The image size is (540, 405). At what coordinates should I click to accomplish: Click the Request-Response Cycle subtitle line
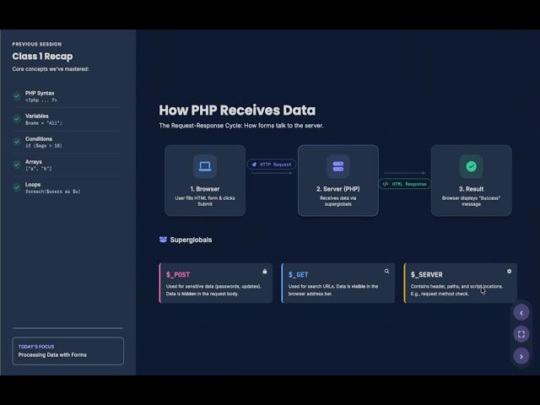tap(241, 126)
